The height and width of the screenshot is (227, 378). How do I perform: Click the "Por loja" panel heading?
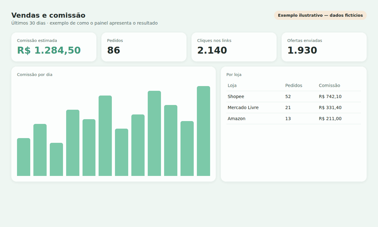(x=234, y=75)
